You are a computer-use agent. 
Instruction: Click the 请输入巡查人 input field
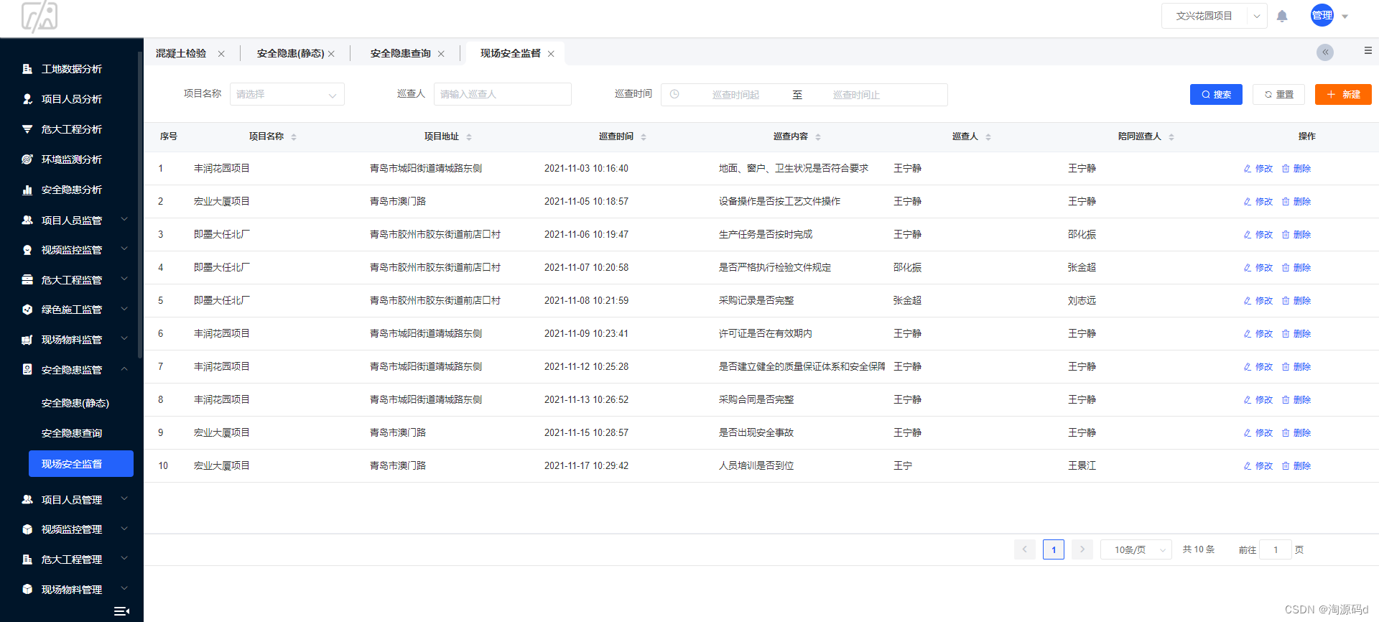pyautogui.click(x=503, y=94)
